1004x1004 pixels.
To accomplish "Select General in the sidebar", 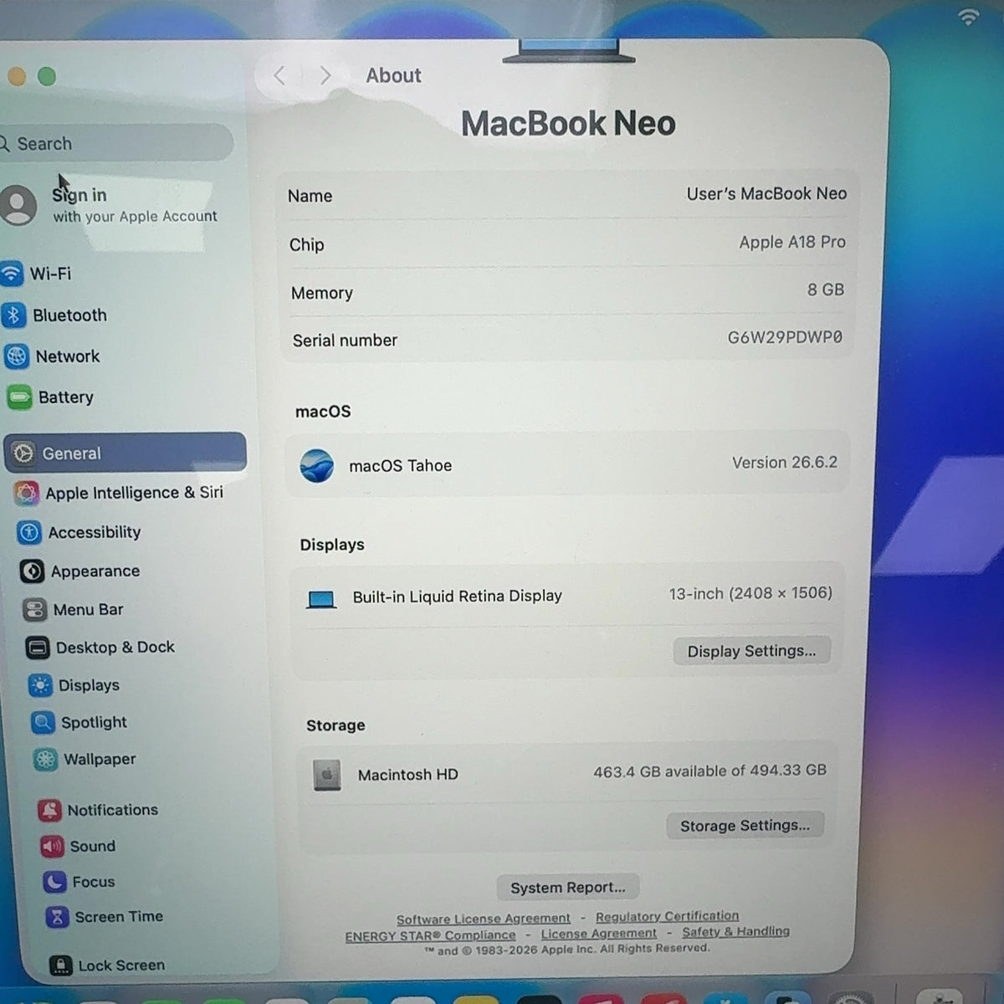I will click(125, 453).
